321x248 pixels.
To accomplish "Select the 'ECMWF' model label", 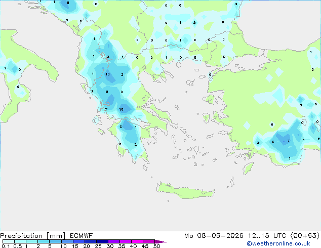I will coord(82,236).
